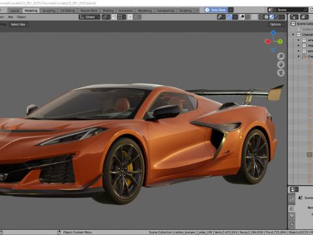Open the Render properties tab
313x235 pixels.
click(291, 208)
